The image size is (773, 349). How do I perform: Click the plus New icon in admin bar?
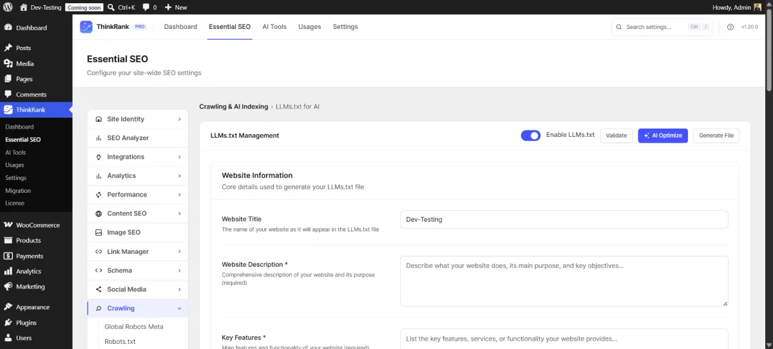(168, 7)
